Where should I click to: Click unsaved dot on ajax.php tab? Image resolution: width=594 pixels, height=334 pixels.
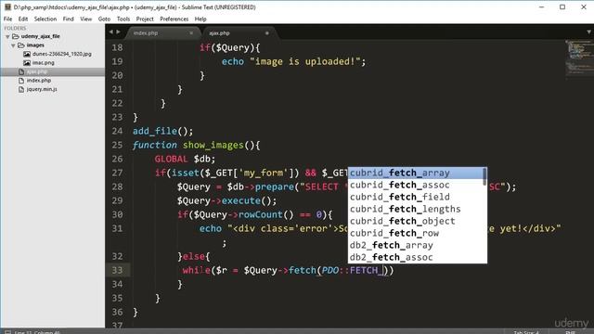point(267,33)
